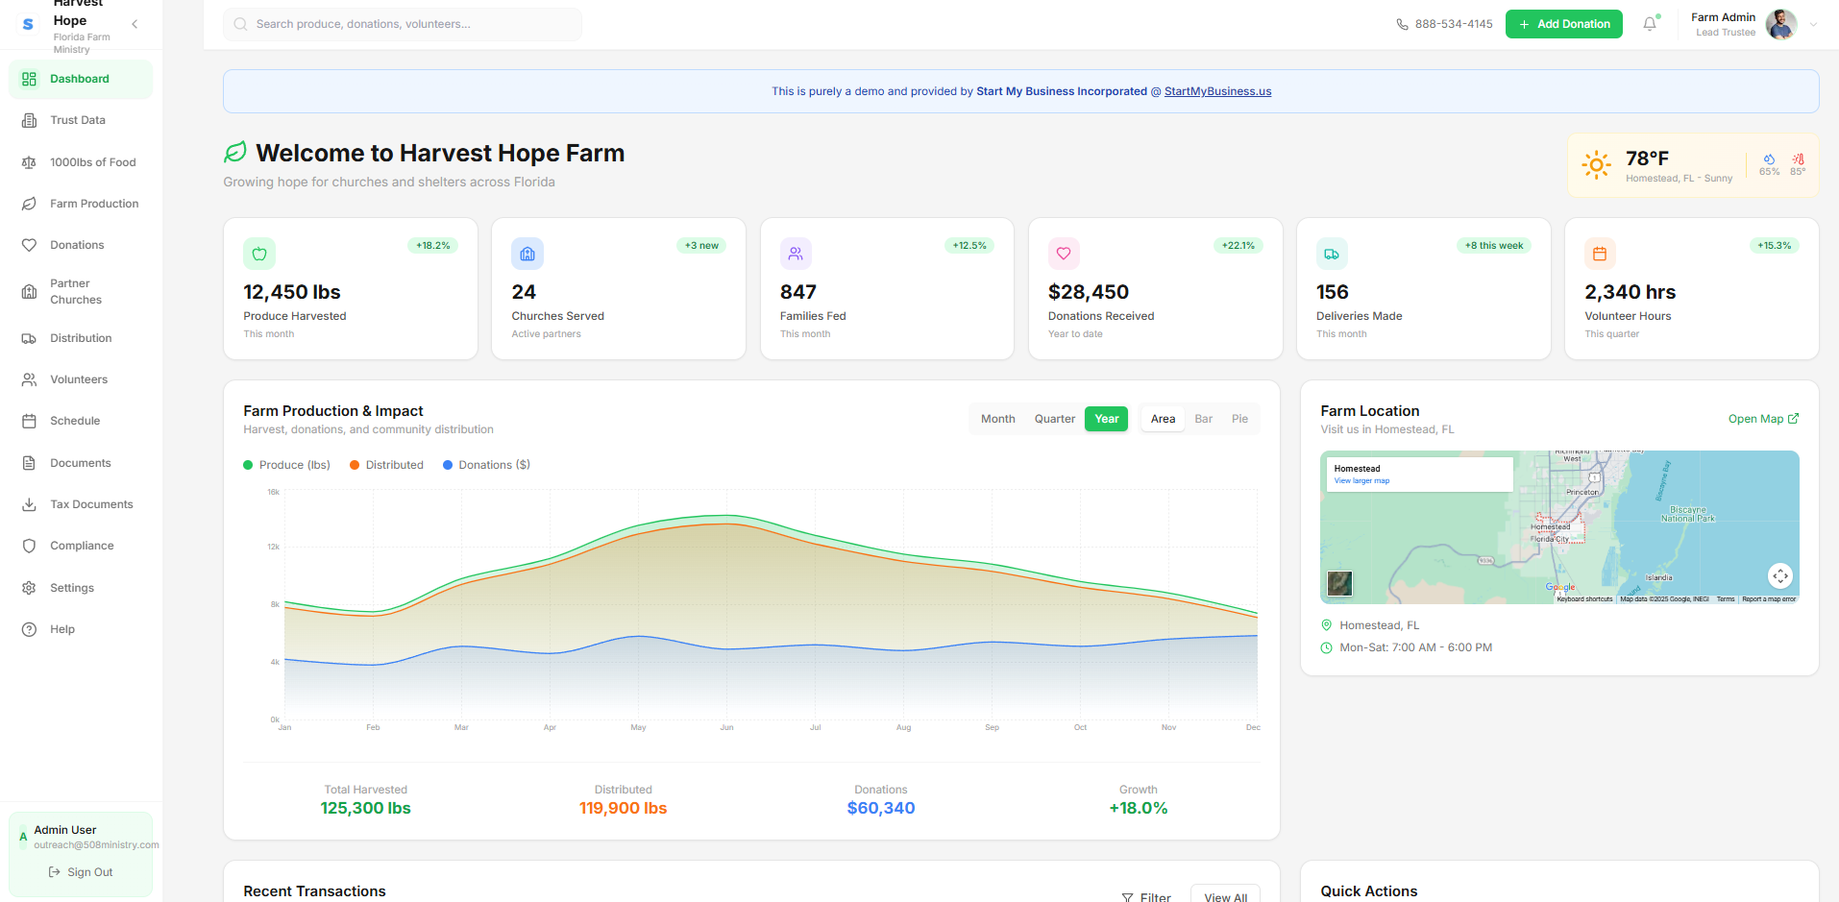Click the Mon-Sat 7:00 AM - 6:00 PM hours
Viewport: 1839px width, 902px height.
point(1415,647)
